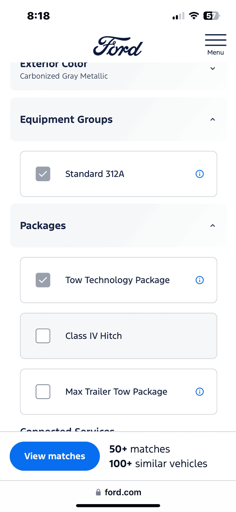Screen dimensions: 236x512
Task: Tap the Wi-Fi status icon
Action: tap(194, 16)
